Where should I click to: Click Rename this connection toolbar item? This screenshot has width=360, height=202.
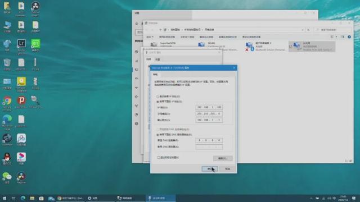coord(206,37)
